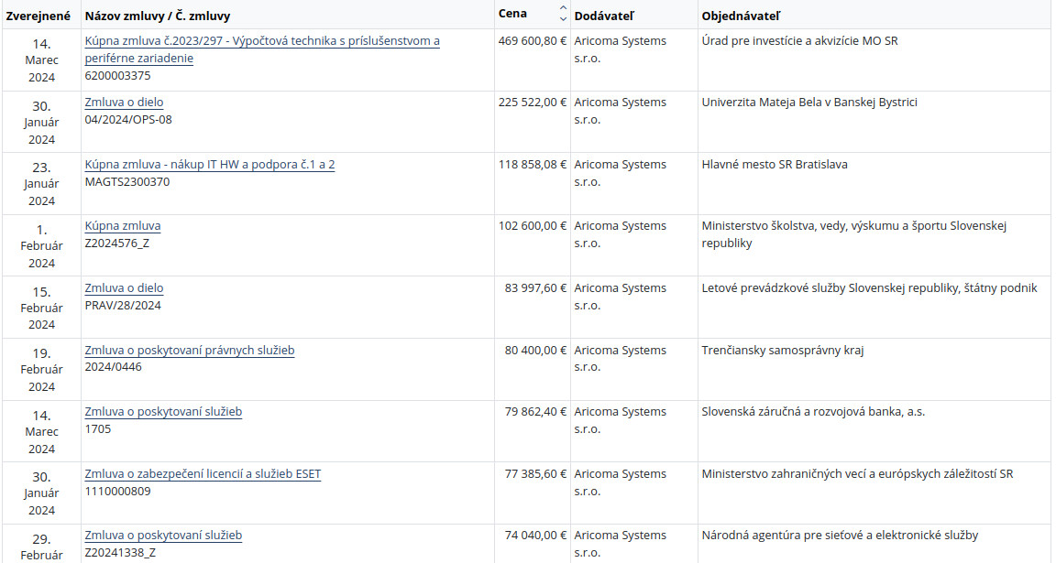Open Zmluva o dielo link for PRAV/28/2024
1056x563 pixels.
124,288
